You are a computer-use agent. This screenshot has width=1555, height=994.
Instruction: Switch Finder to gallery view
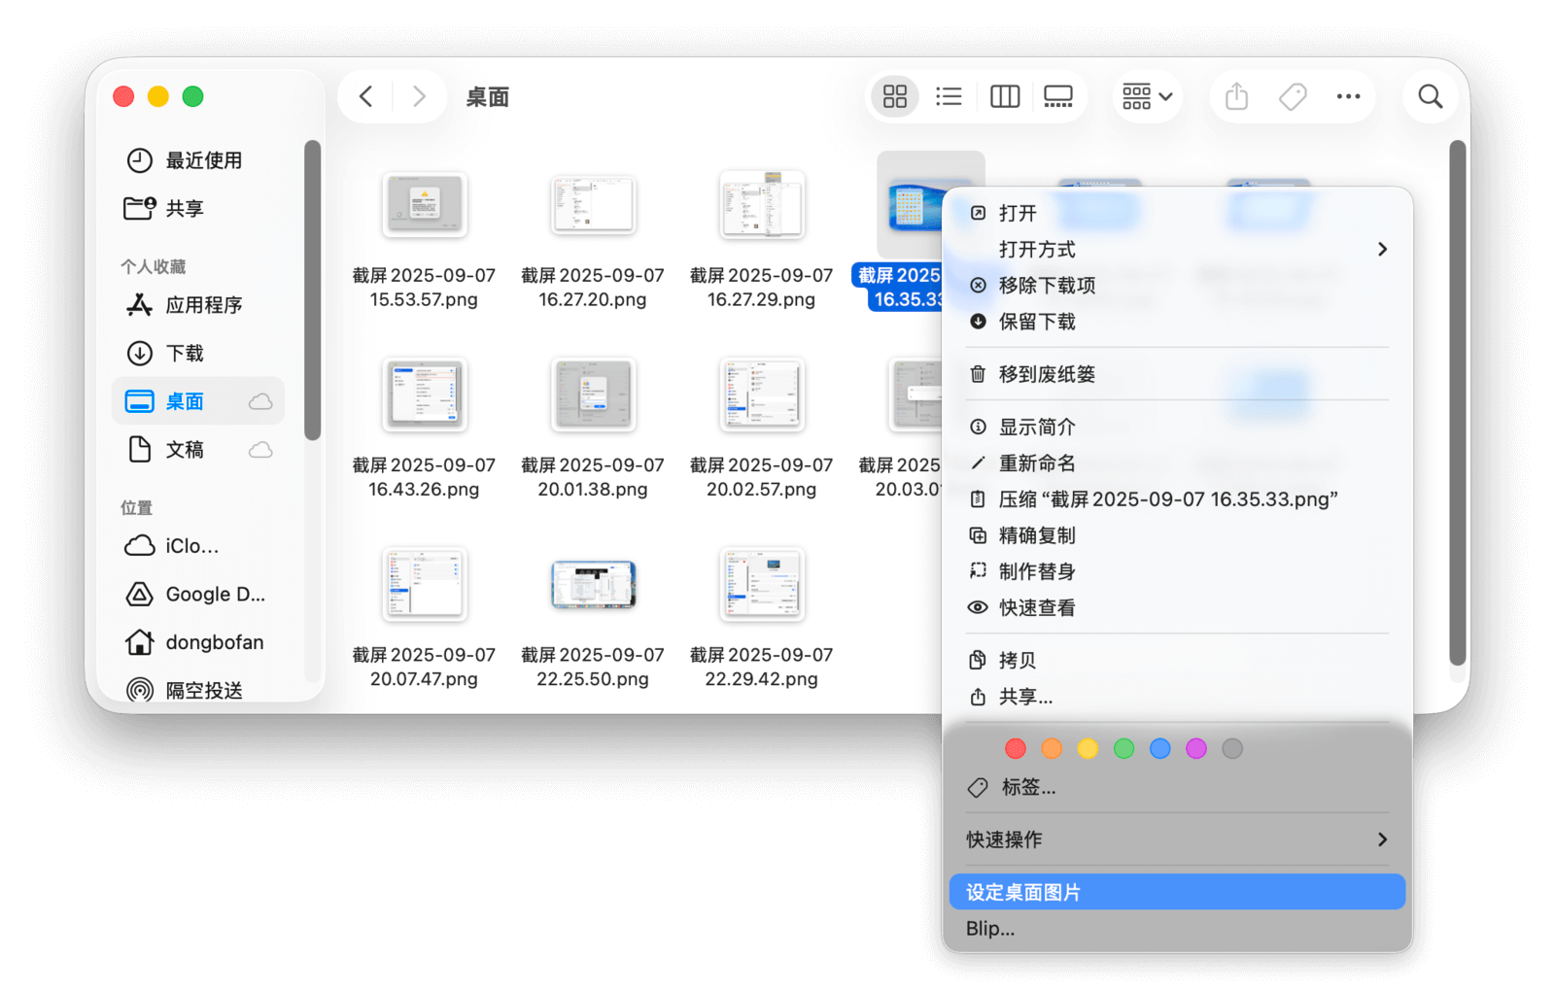[1057, 96]
